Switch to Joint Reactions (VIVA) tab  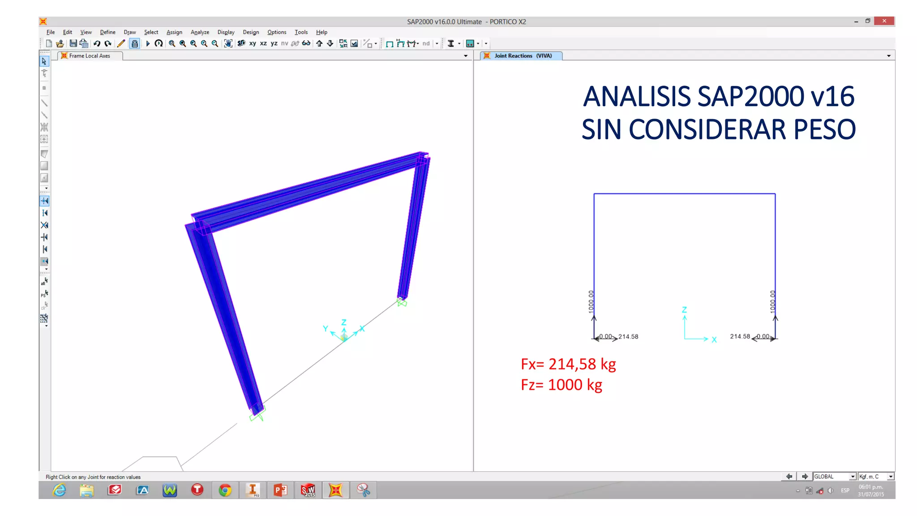(x=521, y=56)
